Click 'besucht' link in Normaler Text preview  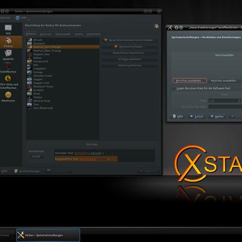pyautogui.click(x=96, y=153)
